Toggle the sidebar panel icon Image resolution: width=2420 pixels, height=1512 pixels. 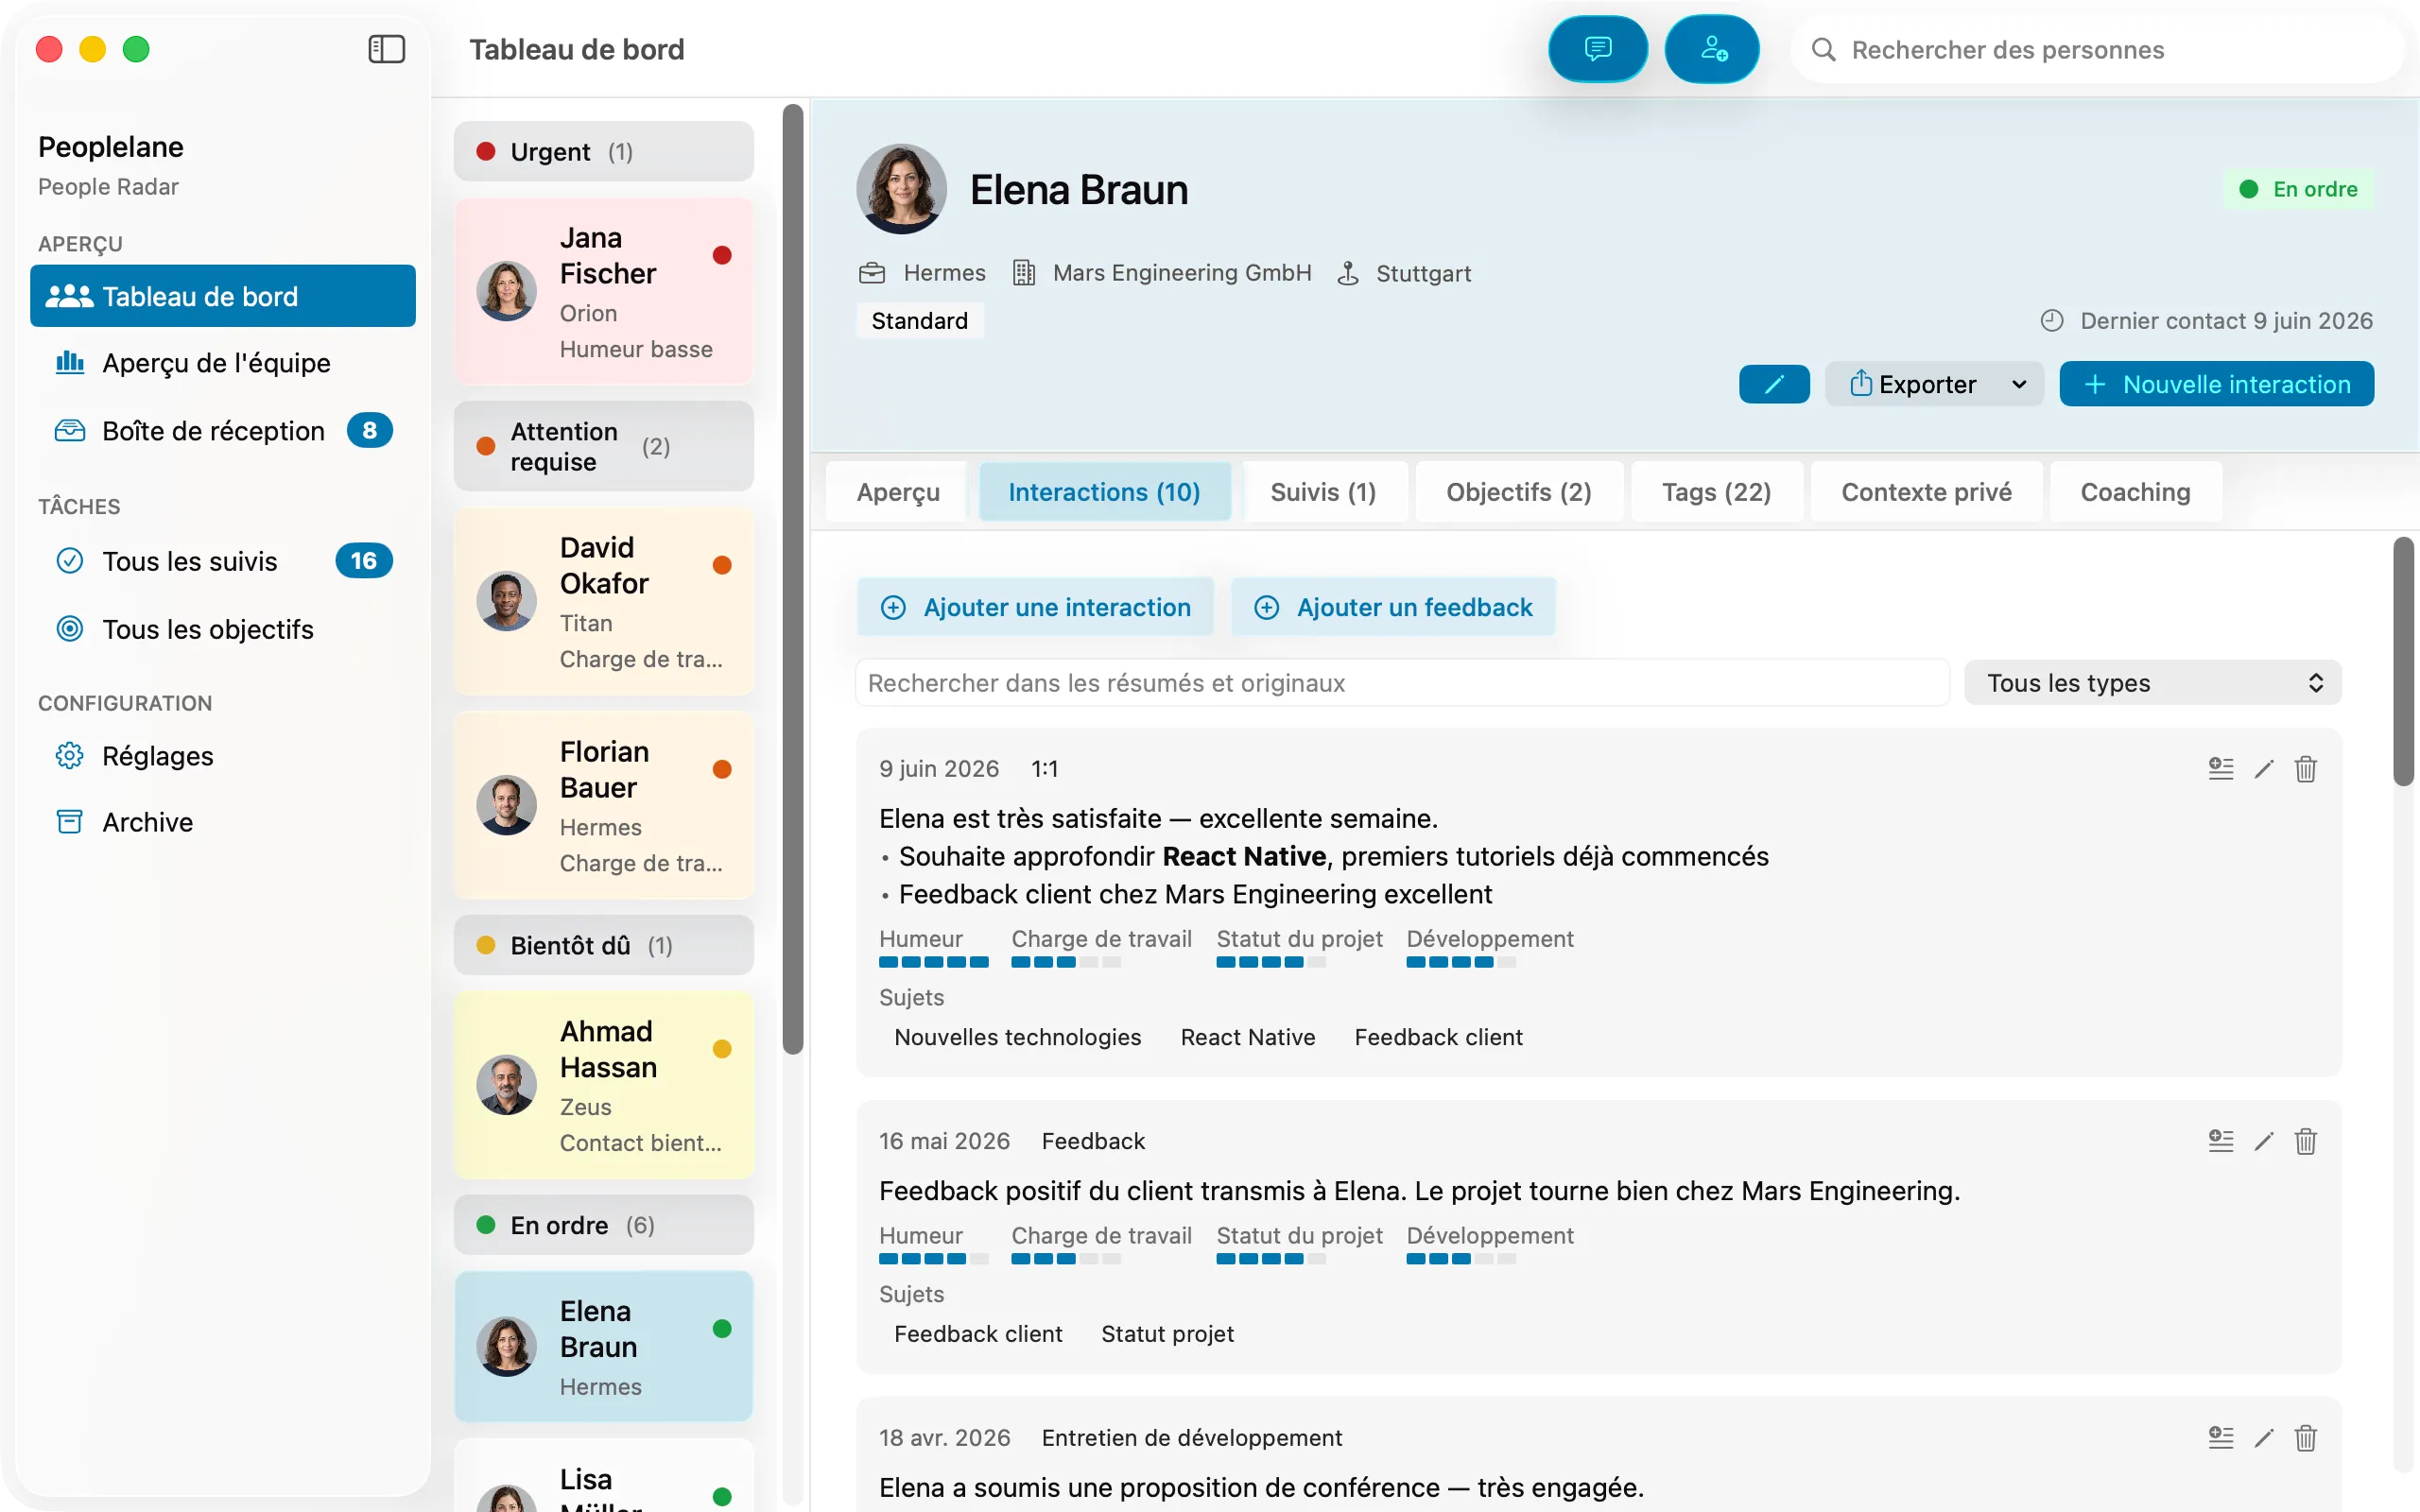pyautogui.click(x=386, y=49)
